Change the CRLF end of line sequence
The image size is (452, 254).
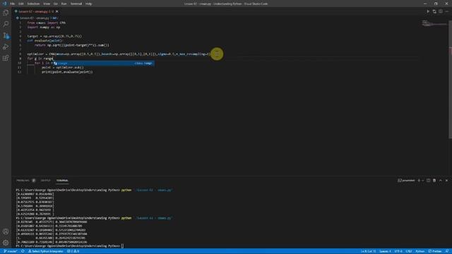click(x=409, y=251)
